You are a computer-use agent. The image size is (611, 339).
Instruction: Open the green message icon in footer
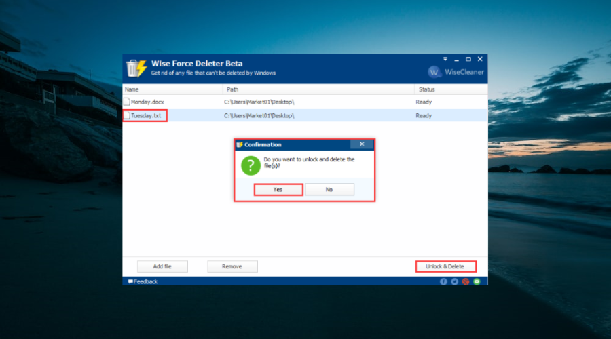click(477, 281)
